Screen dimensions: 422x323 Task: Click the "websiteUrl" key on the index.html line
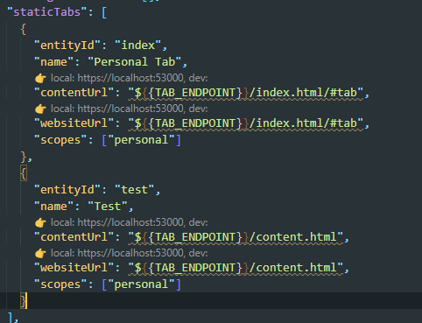(74, 123)
